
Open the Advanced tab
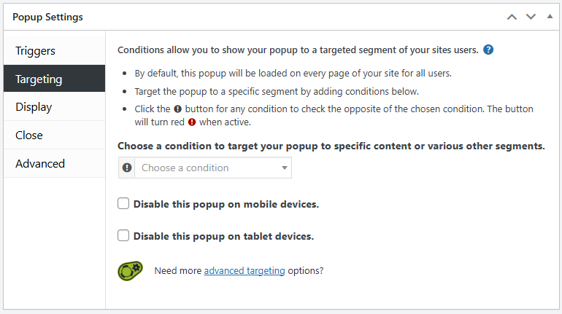click(x=40, y=164)
